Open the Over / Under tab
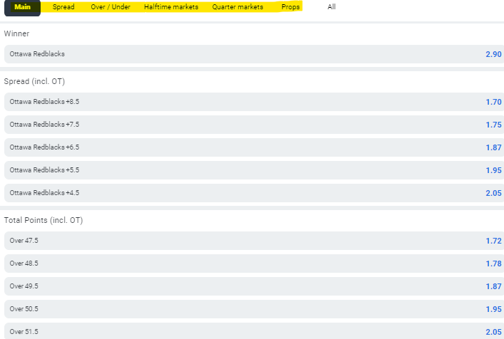The image size is (504, 339). [x=110, y=7]
